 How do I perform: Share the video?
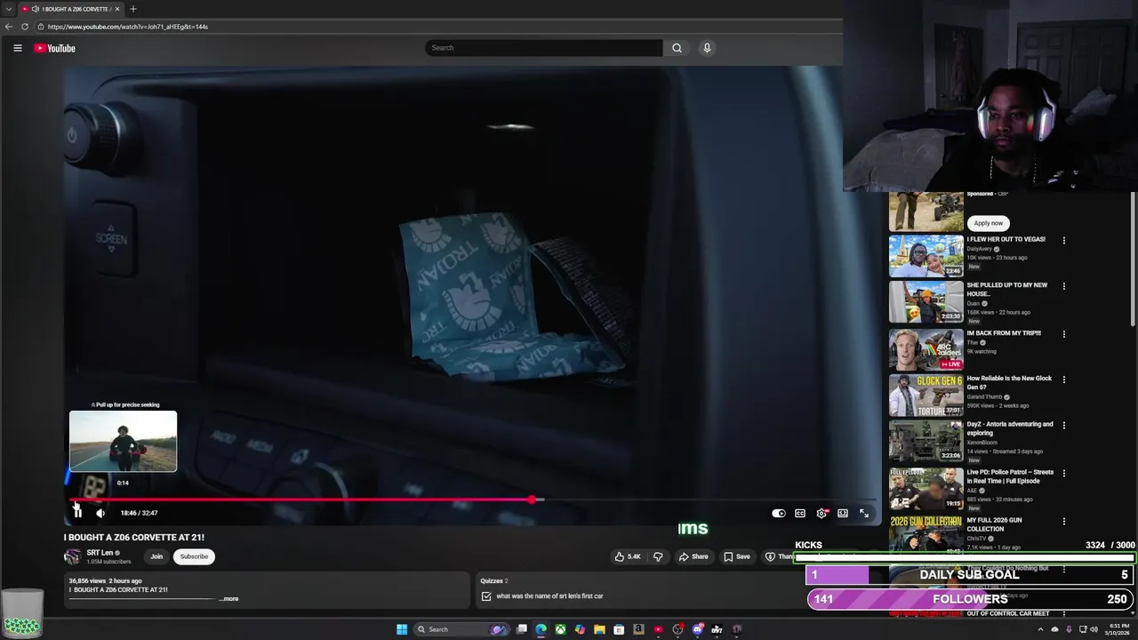(693, 556)
